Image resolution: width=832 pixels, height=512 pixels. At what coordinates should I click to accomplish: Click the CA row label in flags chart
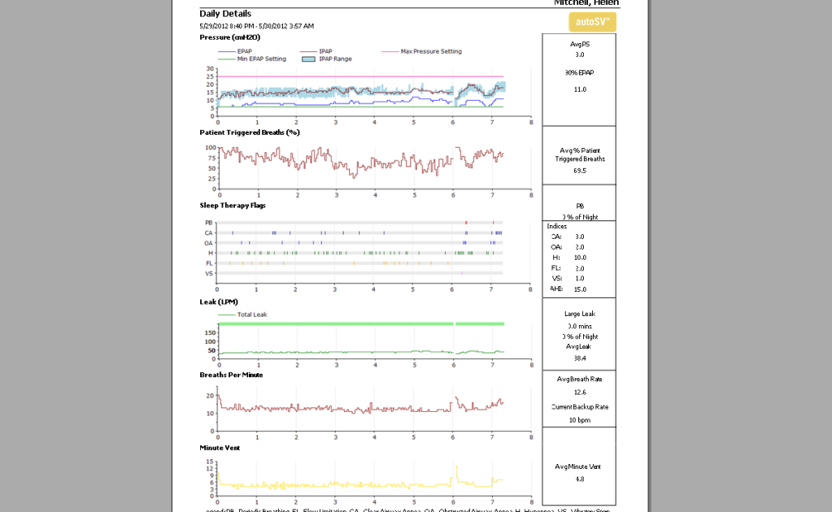[208, 232]
